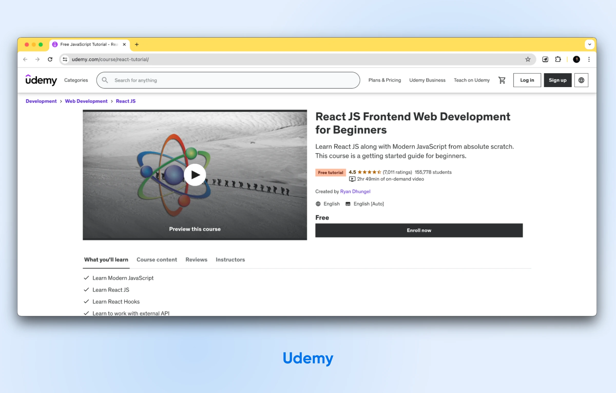The width and height of the screenshot is (616, 393).
Task: Bookmark this page with the star
Action: [x=528, y=59]
